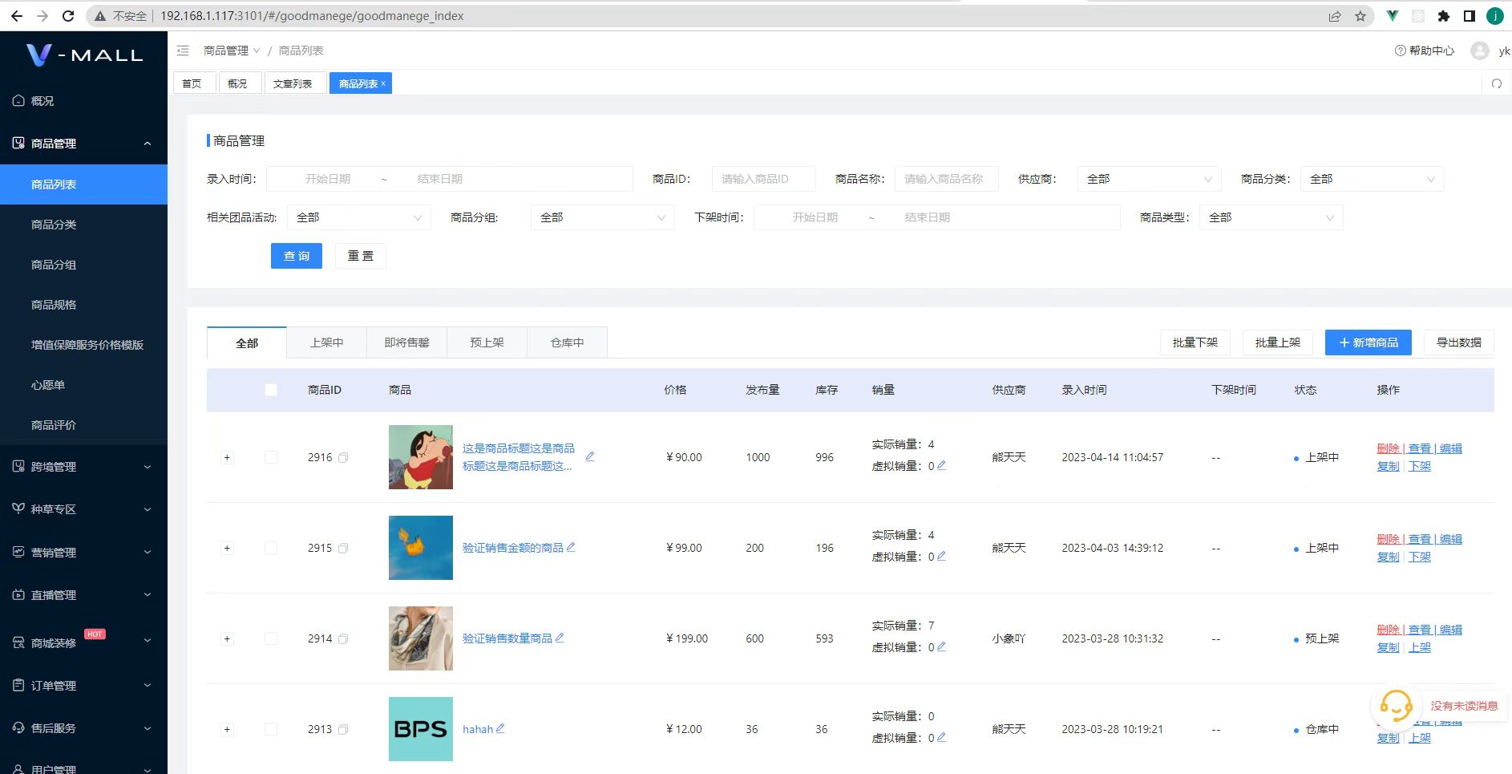Image resolution: width=1512 pixels, height=774 pixels.
Task: Click the 商品ID input field
Action: pos(763,179)
